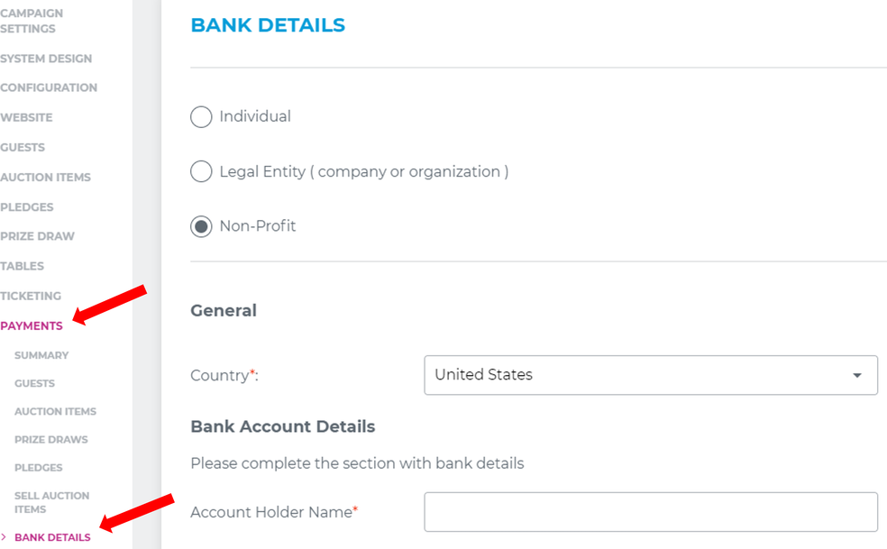Open the TABLES section
Screen dimensions: 887x549
click(x=22, y=265)
